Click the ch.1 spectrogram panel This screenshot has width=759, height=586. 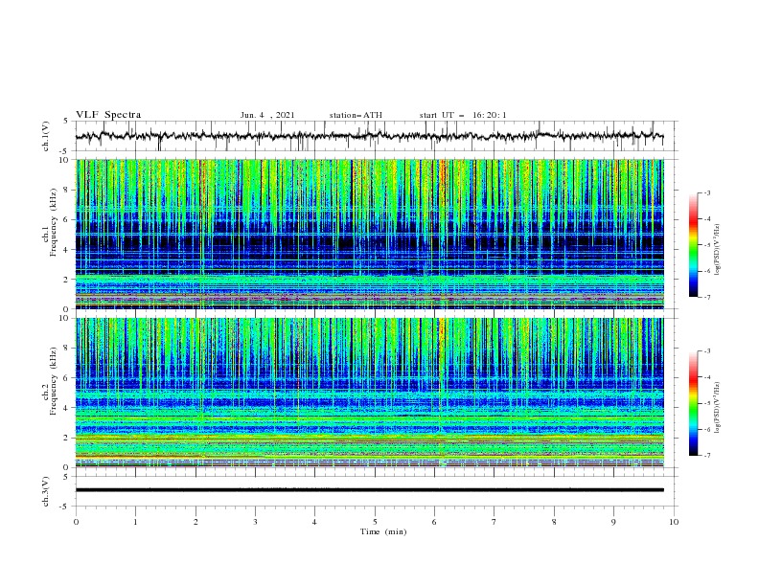pos(369,234)
